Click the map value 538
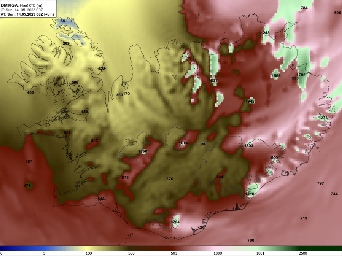Screen dimensions: 342x256 pos(295,78)
